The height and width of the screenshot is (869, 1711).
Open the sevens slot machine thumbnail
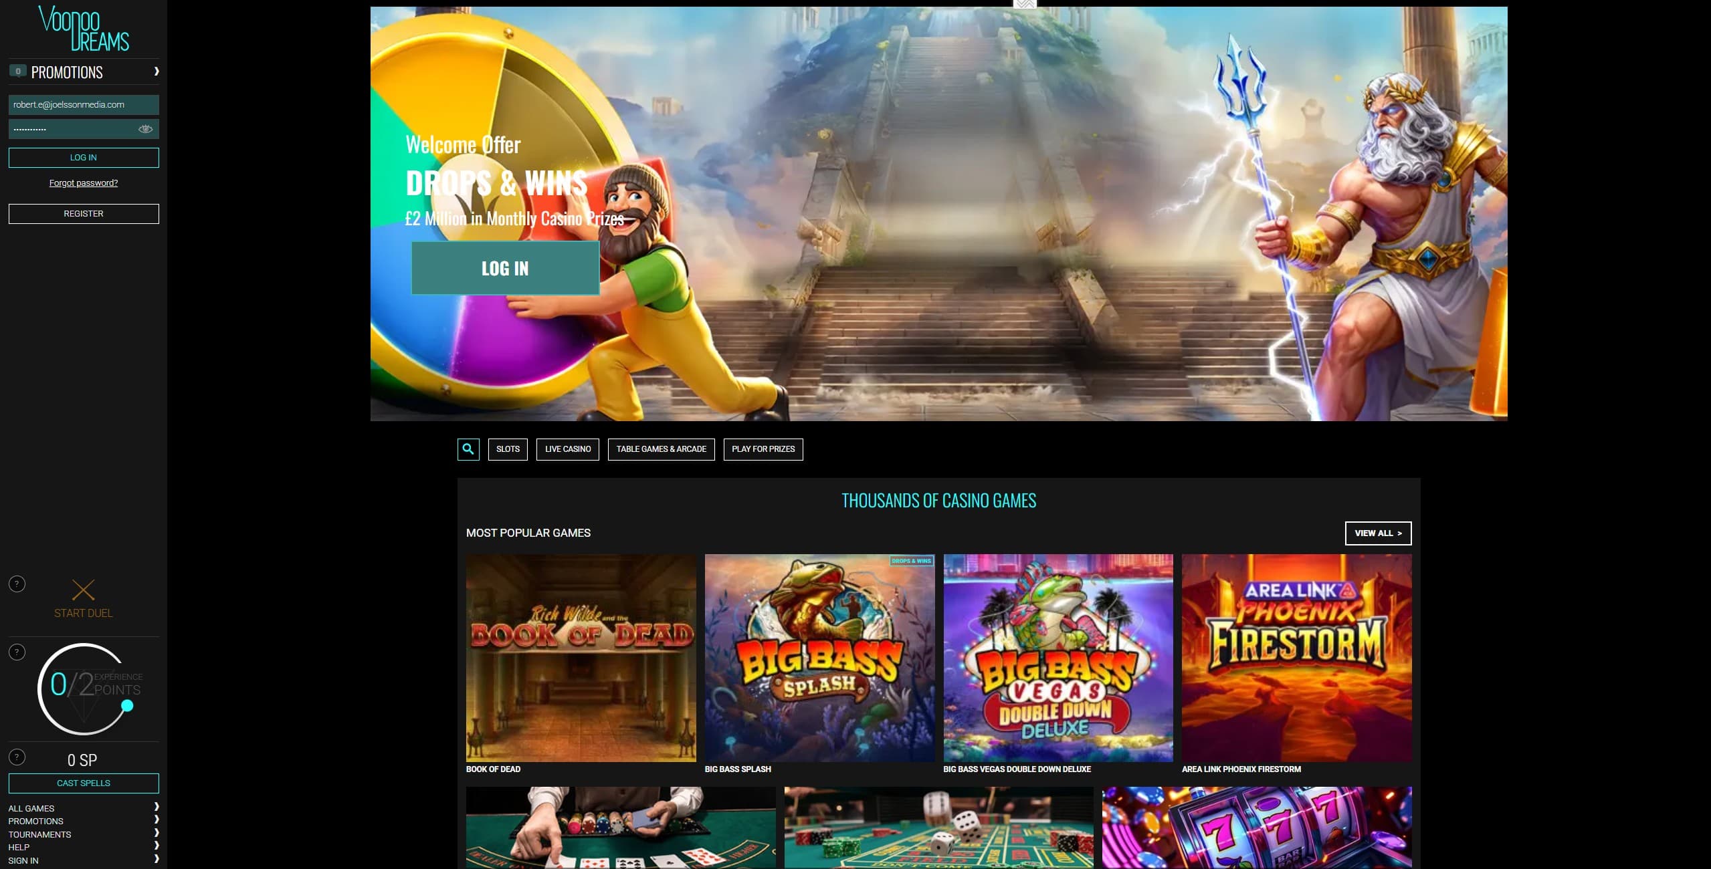coord(1257,828)
